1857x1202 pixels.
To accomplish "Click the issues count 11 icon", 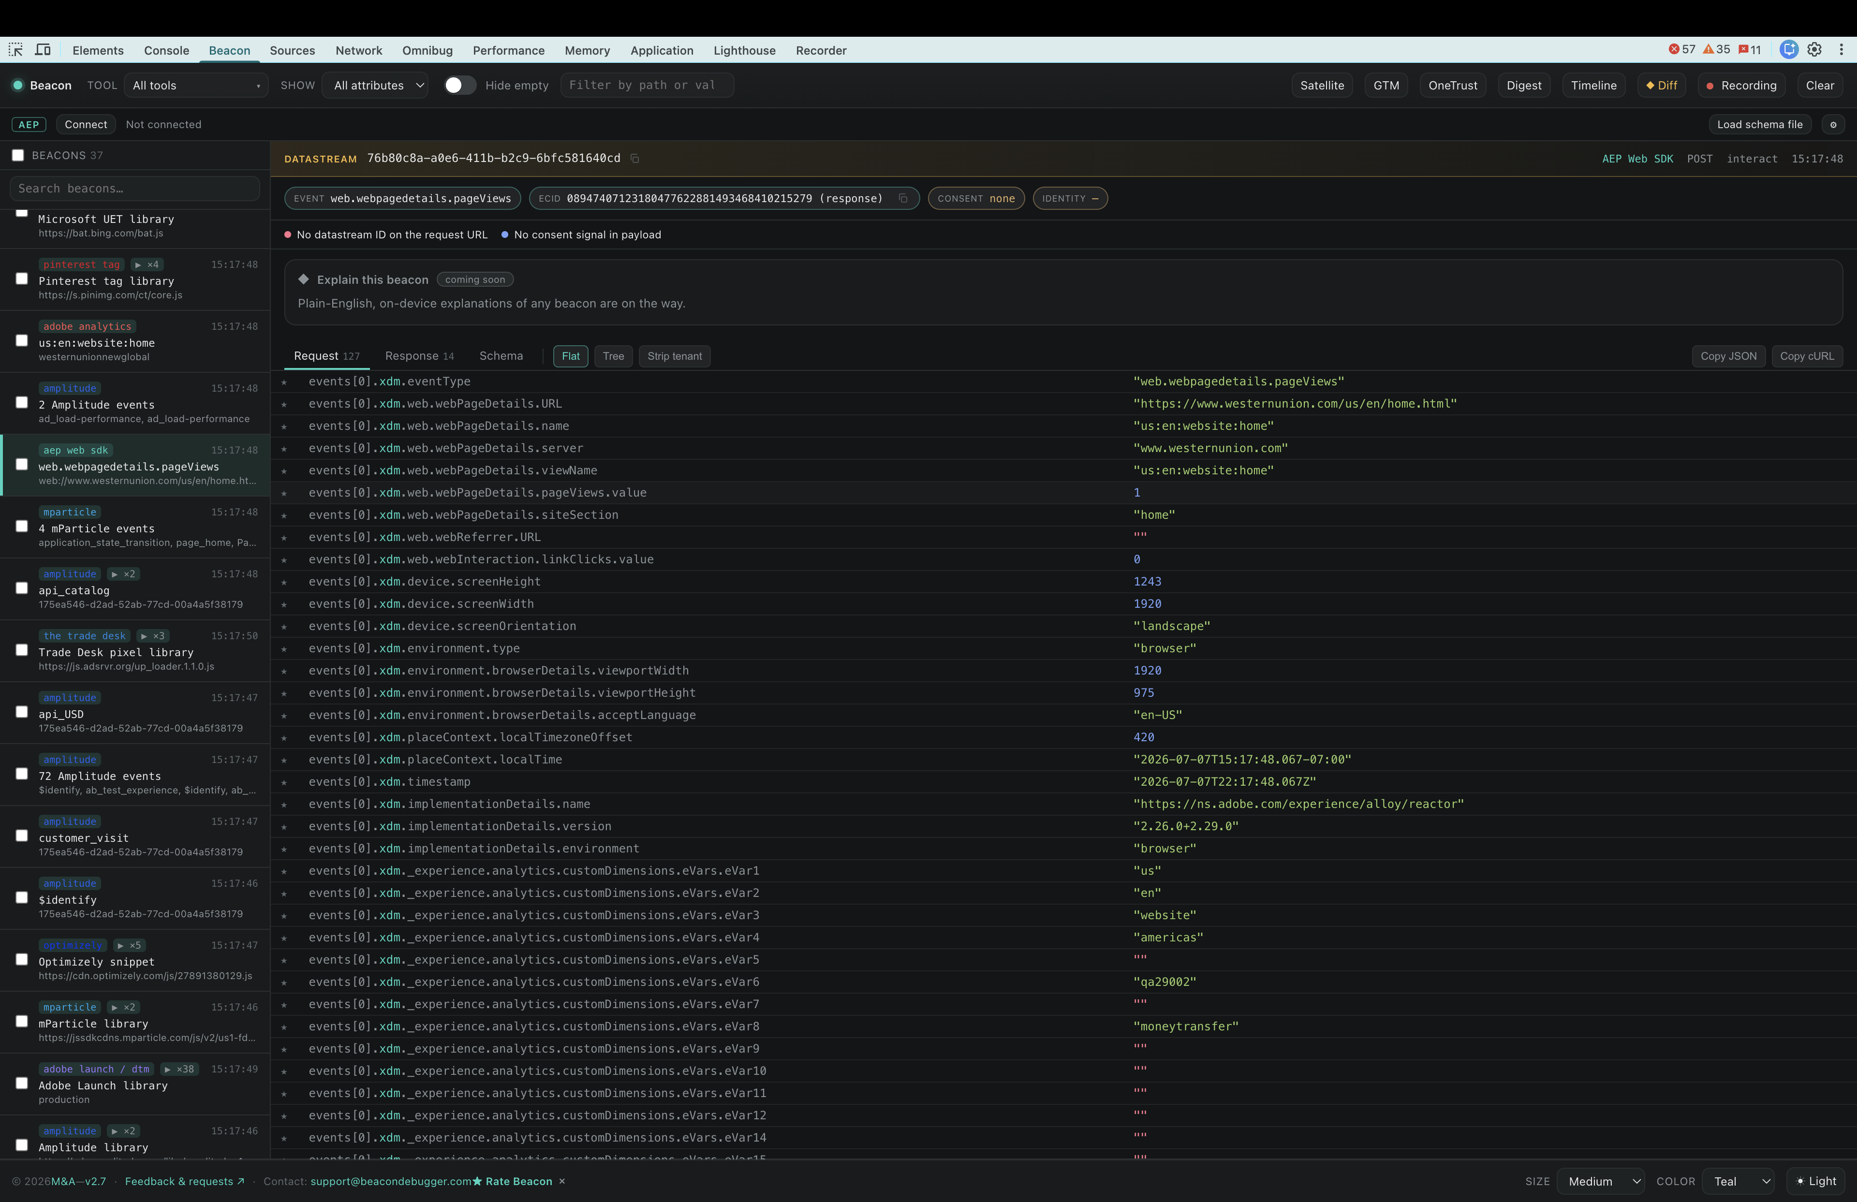I will point(1750,49).
